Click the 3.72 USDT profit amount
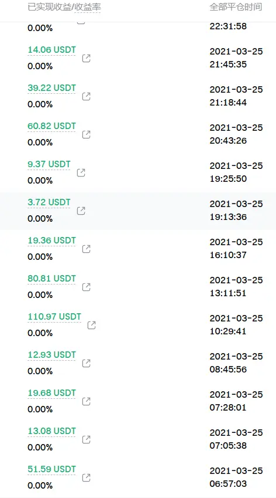 pos(49,202)
